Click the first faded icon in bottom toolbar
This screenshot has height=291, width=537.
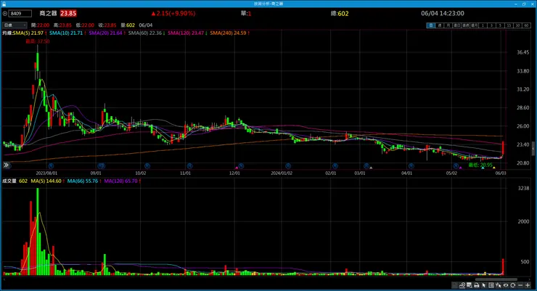(x=455, y=285)
